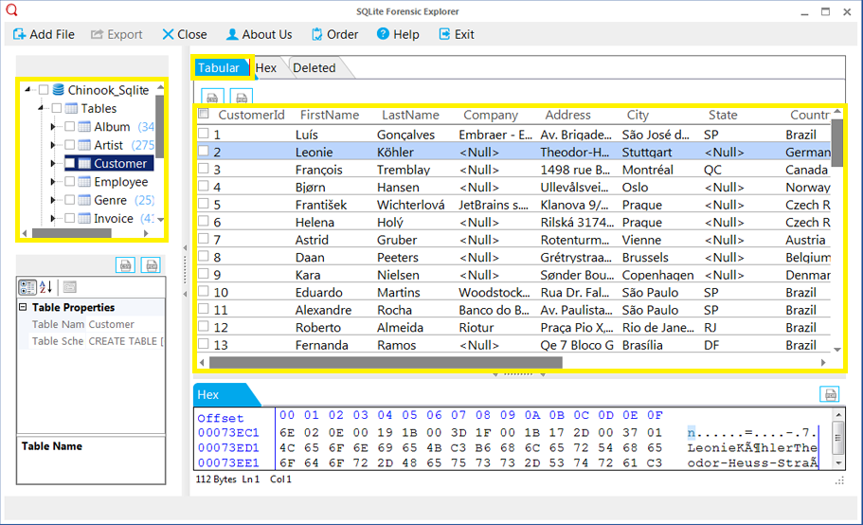Toggle the select-all checkbox in table header

click(204, 114)
